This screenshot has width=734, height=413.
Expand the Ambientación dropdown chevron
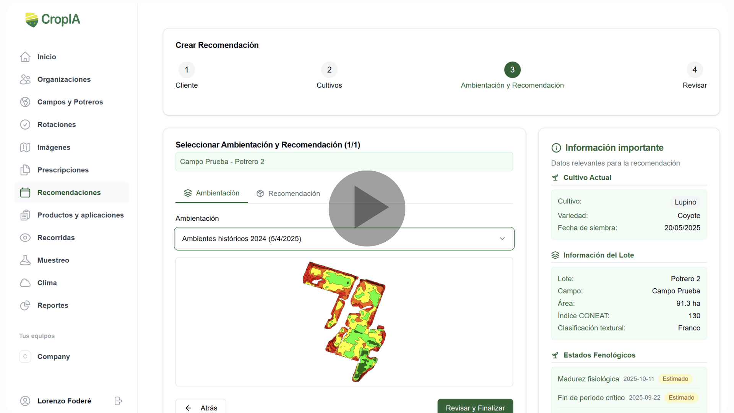pos(502,239)
